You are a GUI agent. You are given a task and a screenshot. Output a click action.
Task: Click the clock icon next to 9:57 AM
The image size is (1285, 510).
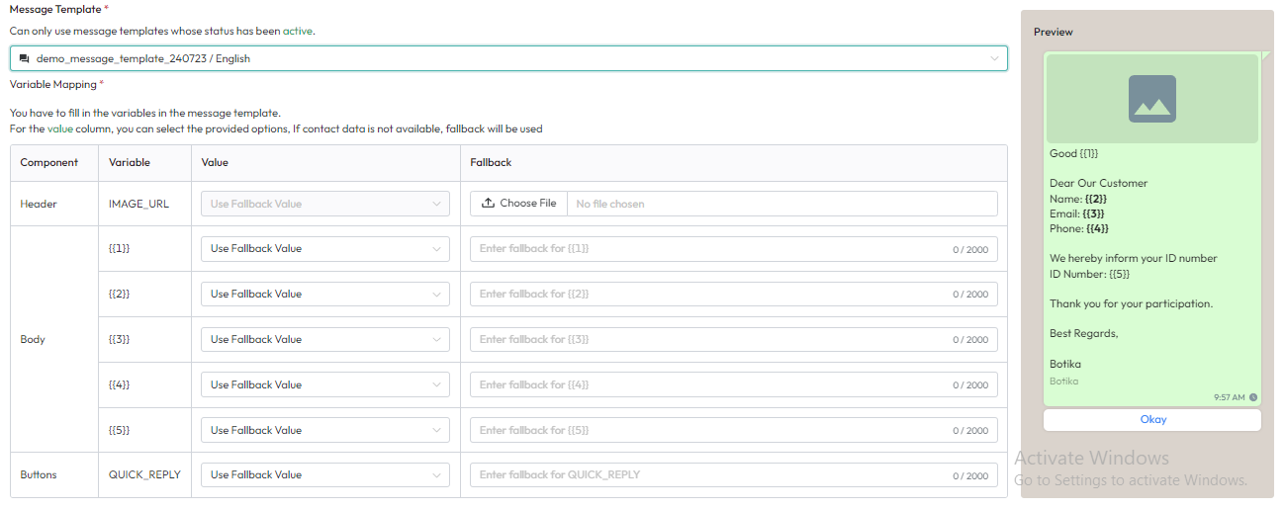tap(1253, 397)
